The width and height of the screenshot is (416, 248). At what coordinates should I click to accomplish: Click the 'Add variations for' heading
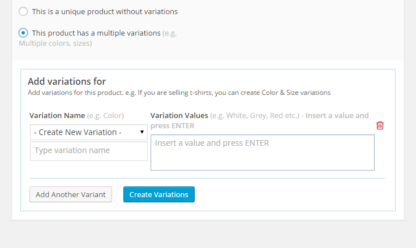[67, 81]
